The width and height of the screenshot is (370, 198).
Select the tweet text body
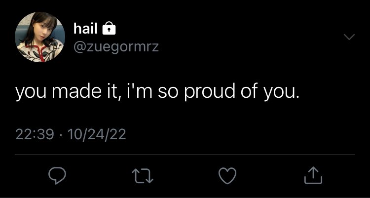point(157,92)
